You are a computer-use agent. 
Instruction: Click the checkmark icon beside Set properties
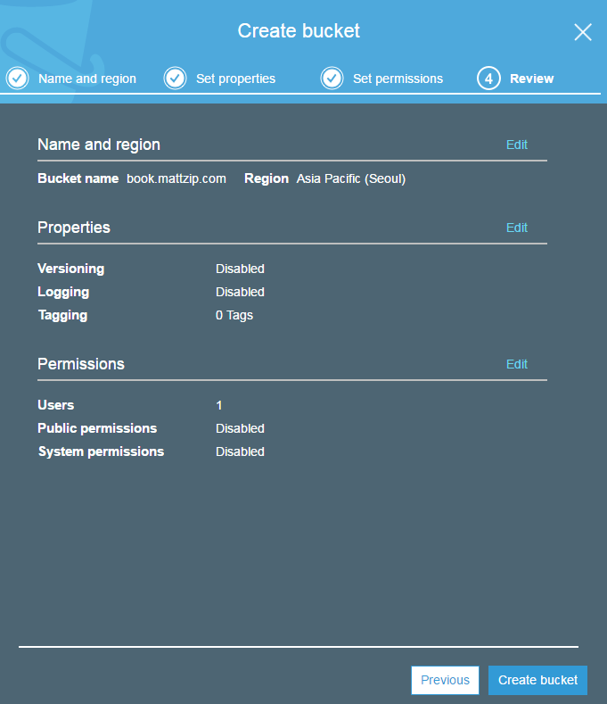coord(175,79)
